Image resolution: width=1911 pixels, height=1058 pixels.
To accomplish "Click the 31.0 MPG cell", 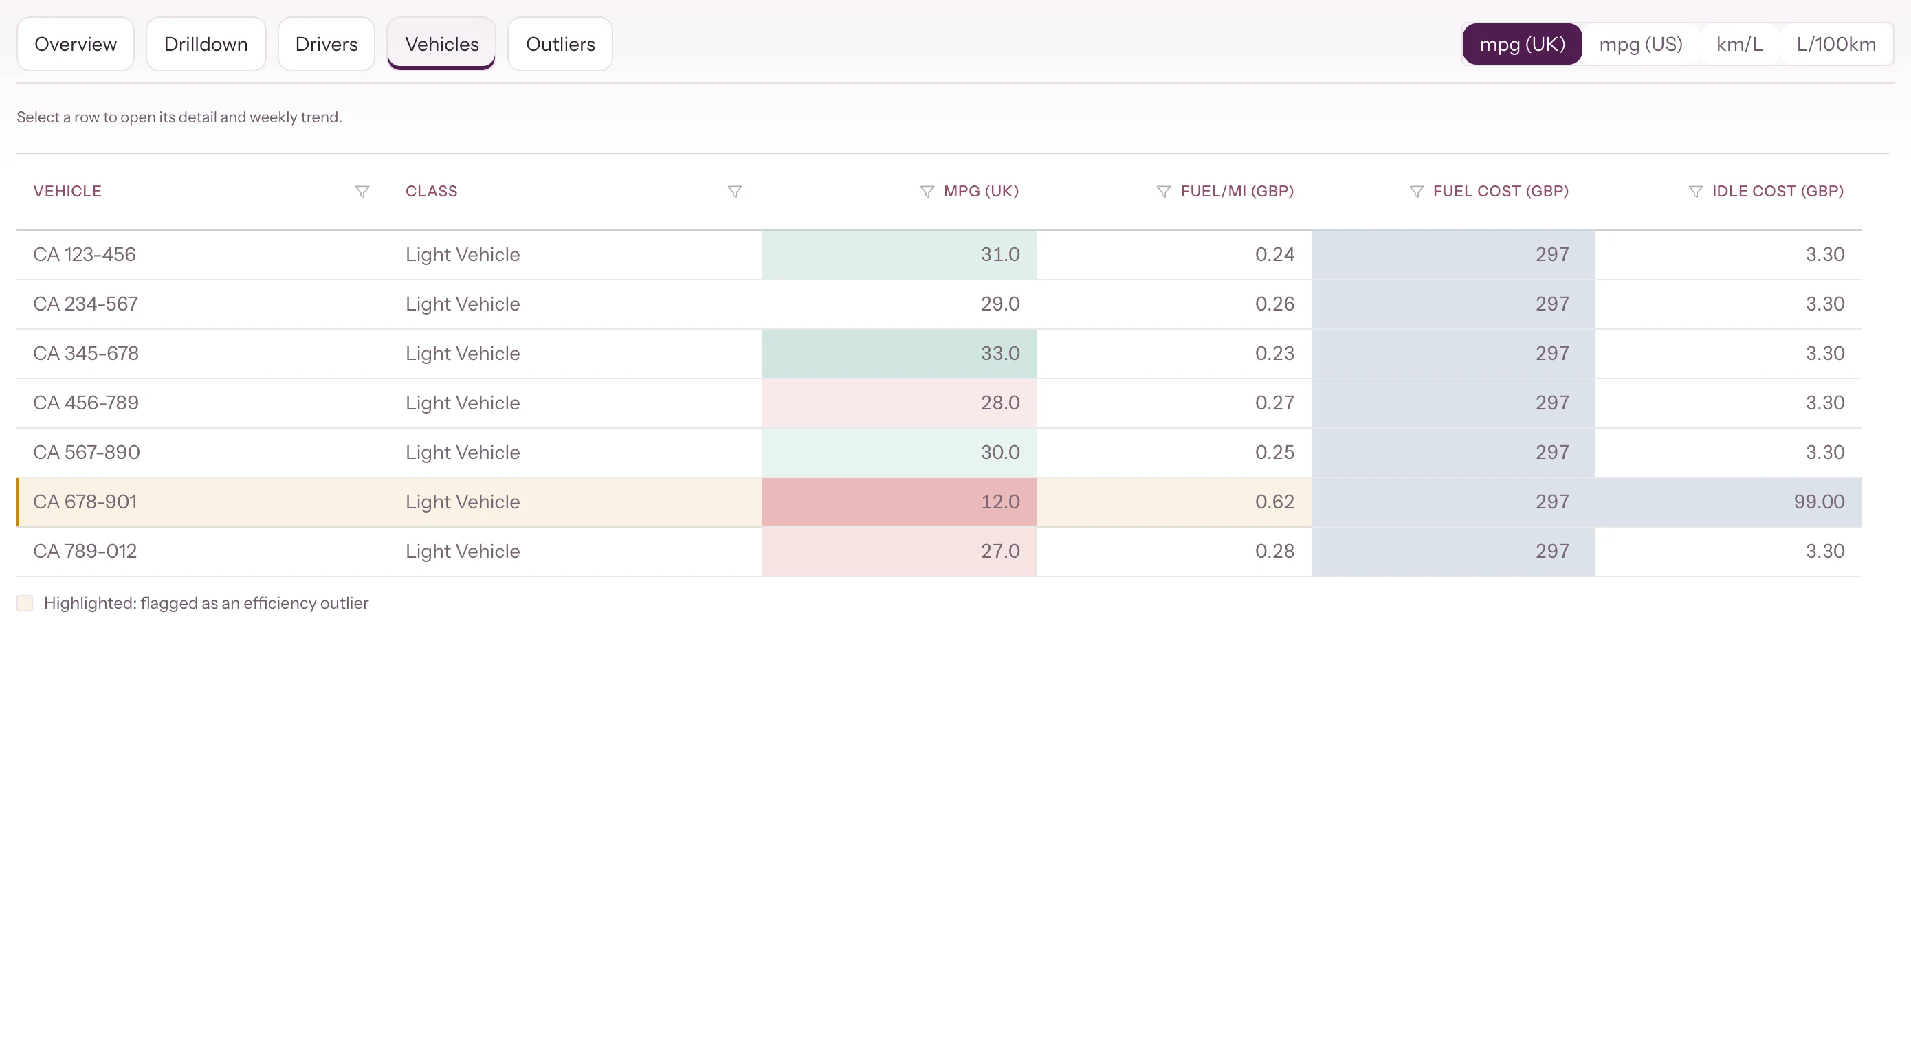I will (898, 255).
